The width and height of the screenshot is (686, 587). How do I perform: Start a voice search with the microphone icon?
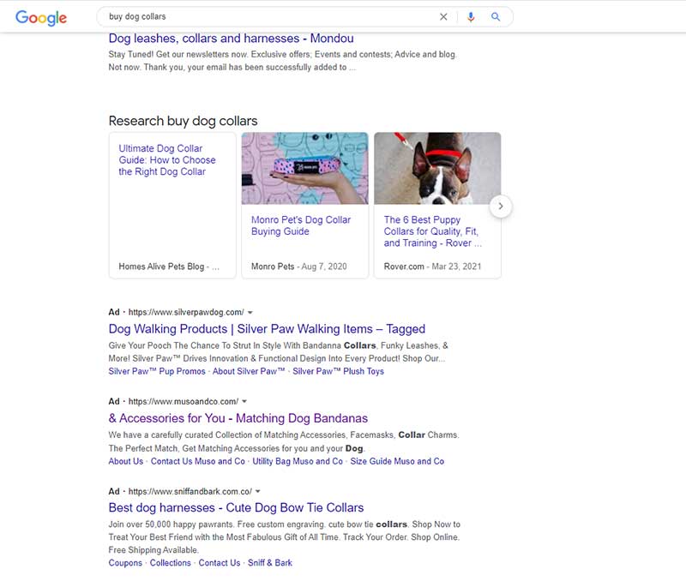pos(472,17)
